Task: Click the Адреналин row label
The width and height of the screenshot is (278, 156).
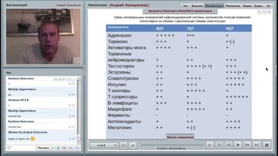Action: (120, 36)
